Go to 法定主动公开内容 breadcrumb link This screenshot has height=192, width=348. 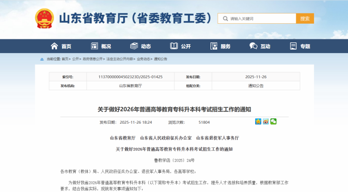click(120, 59)
